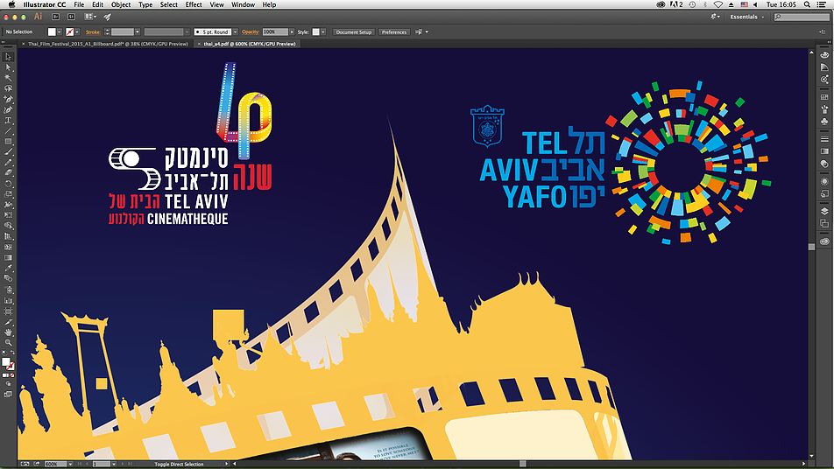Open the Type menu
This screenshot has height=469, width=834.
[x=145, y=4]
